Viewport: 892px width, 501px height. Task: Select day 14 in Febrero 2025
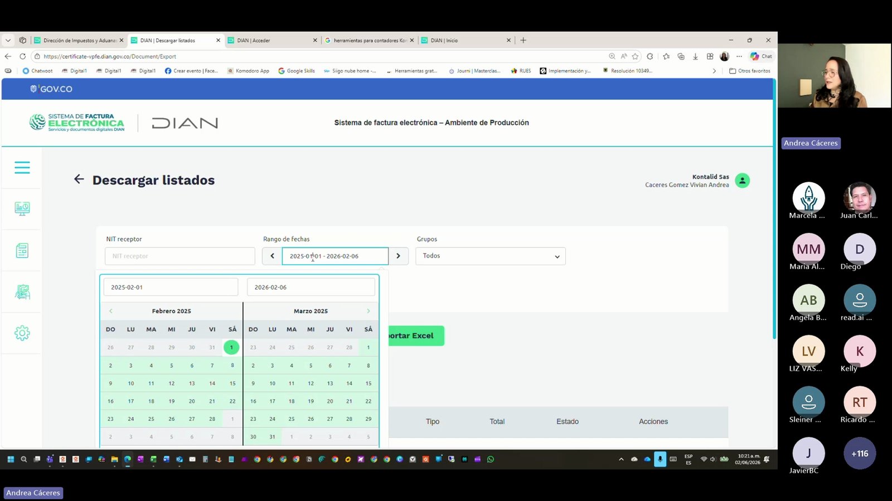coord(212,383)
